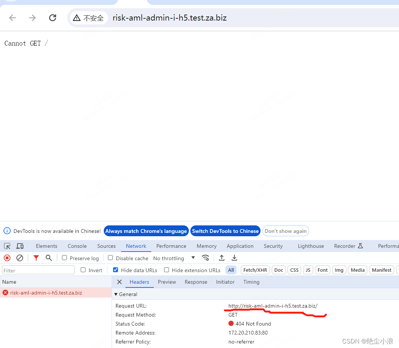The image size is (399, 348).
Task: Filter requests by Manifest
Action: click(382, 270)
